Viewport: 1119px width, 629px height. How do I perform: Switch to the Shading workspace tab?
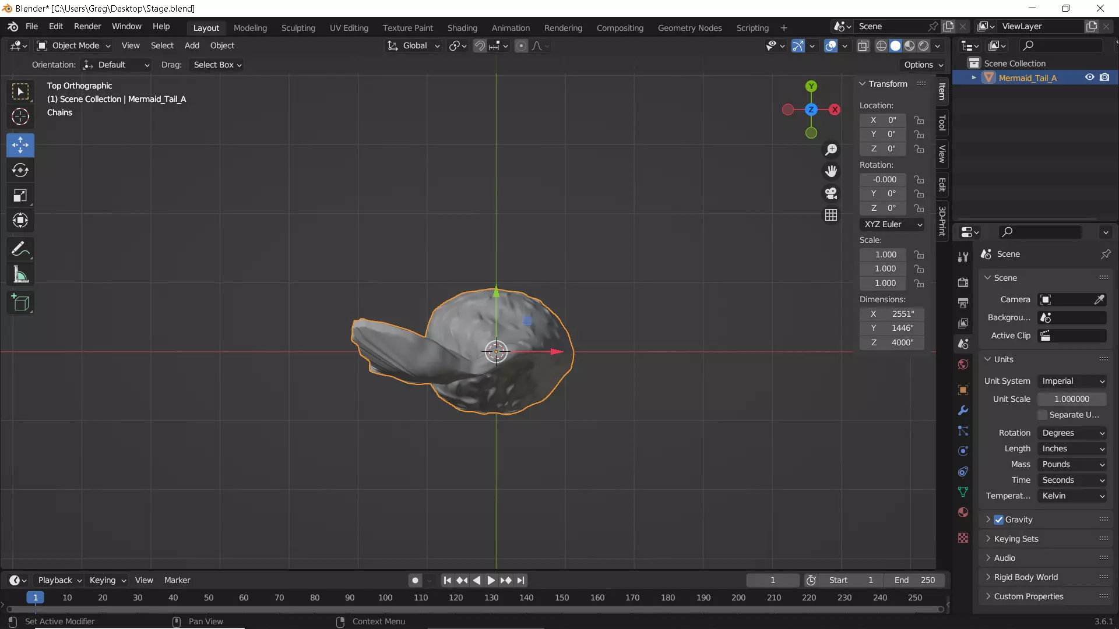click(462, 27)
